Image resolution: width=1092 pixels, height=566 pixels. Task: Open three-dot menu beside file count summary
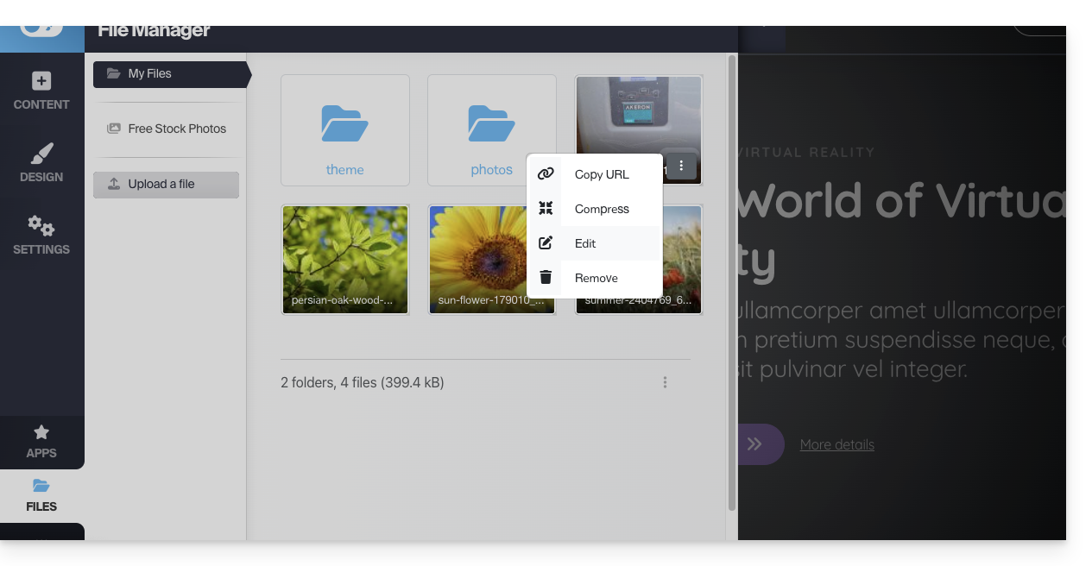[665, 382]
